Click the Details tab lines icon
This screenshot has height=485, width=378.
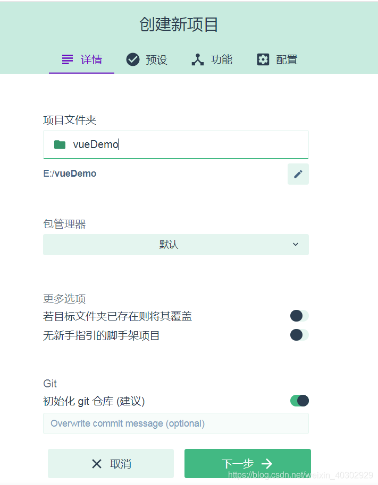68,59
